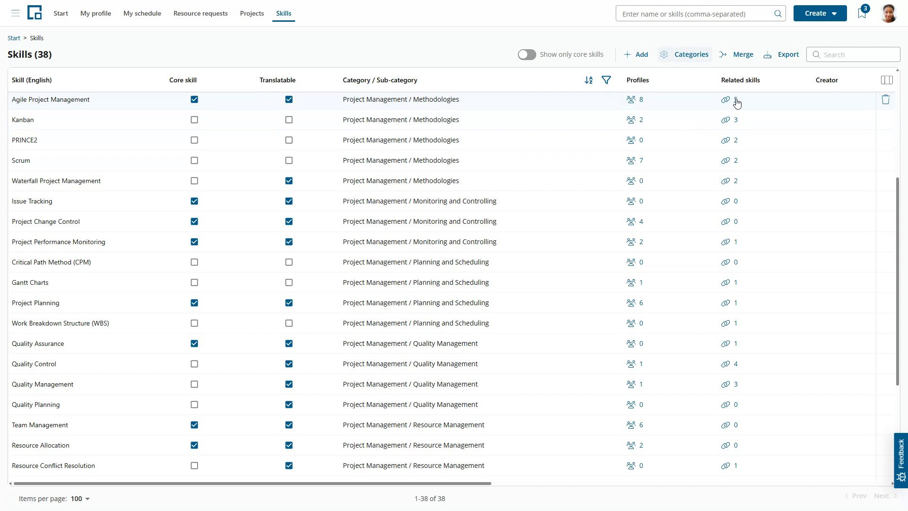The width and height of the screenshot is (908, 511).
Task: Switch to My schedule tab
Action: point(142,13)
